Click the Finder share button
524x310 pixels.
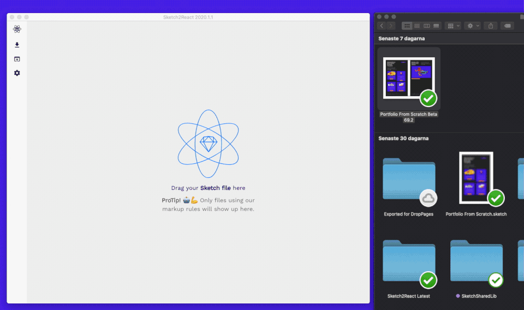tap(491, 26)
